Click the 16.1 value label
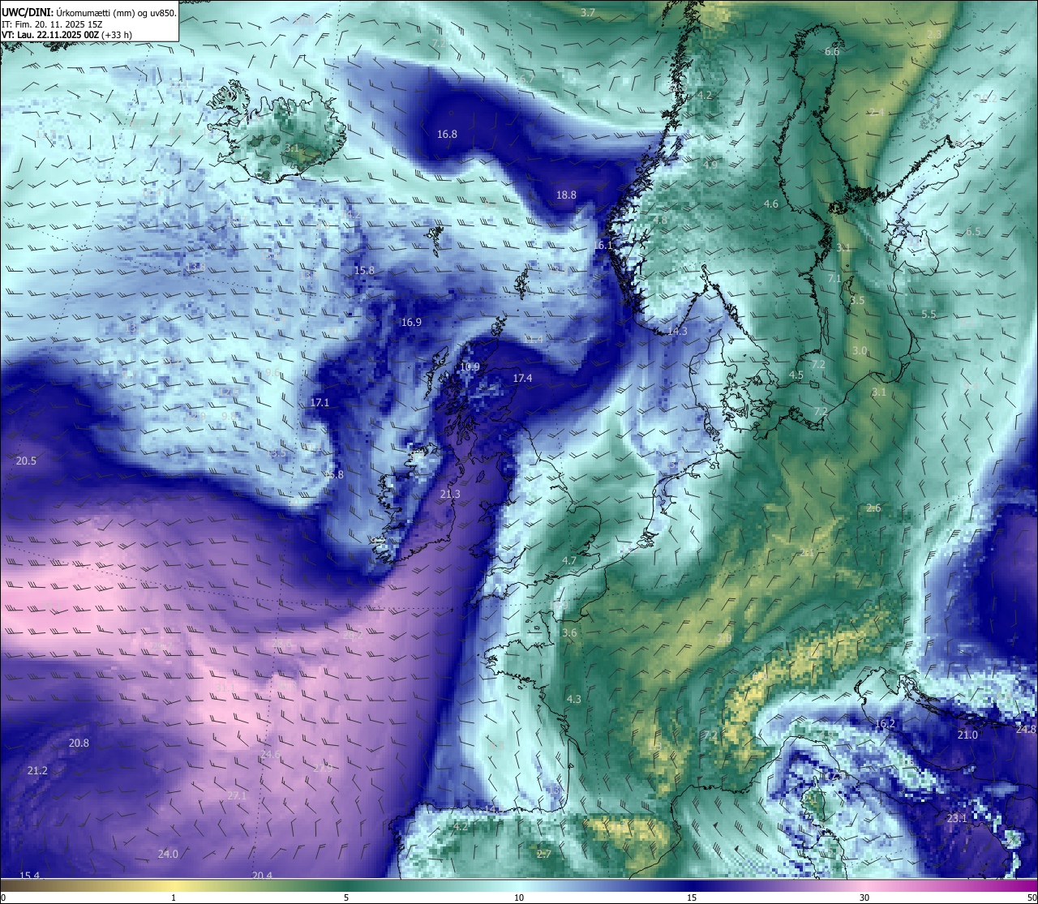 click(x=603, y=245)
